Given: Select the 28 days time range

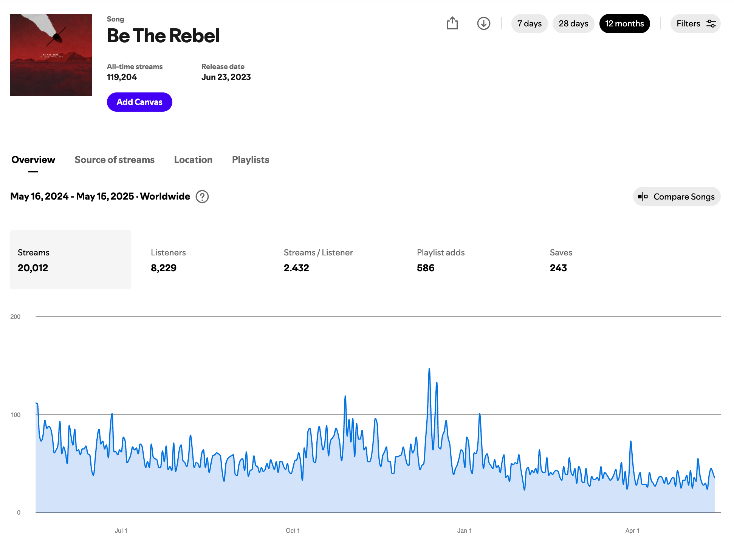Looking at the screenshot, I should (573, 24).
